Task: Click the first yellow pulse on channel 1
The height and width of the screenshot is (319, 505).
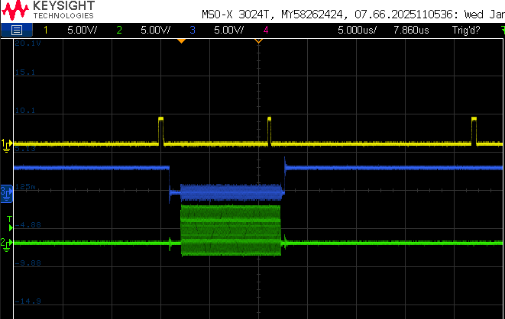Action: pyautogui.click(x=160, y=130)
